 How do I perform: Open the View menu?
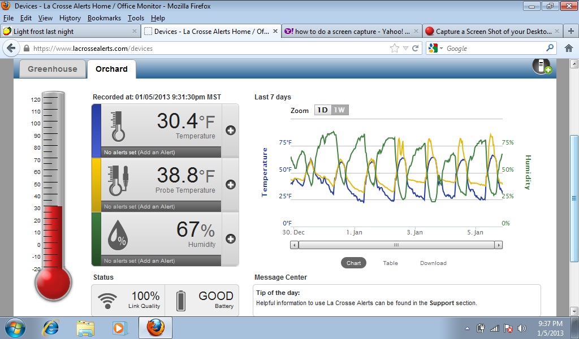(x=45, y=18)
